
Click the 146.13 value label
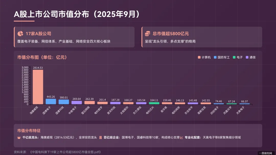pyautogui.click(x=180, y=100)
